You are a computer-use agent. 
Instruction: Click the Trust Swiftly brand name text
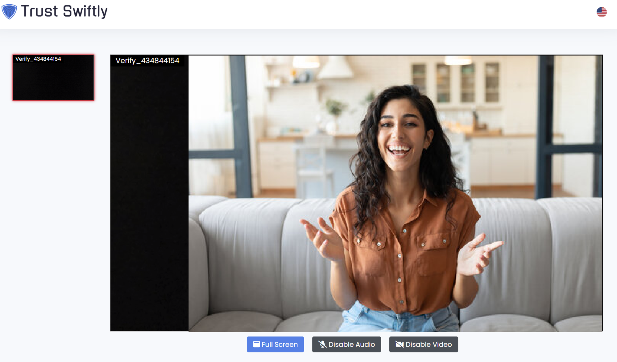pyautogui.click(x=64, y=11)
